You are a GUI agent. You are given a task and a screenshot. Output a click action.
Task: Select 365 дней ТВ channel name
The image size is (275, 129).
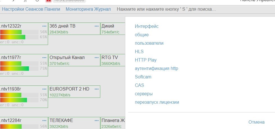click(62, 26)
